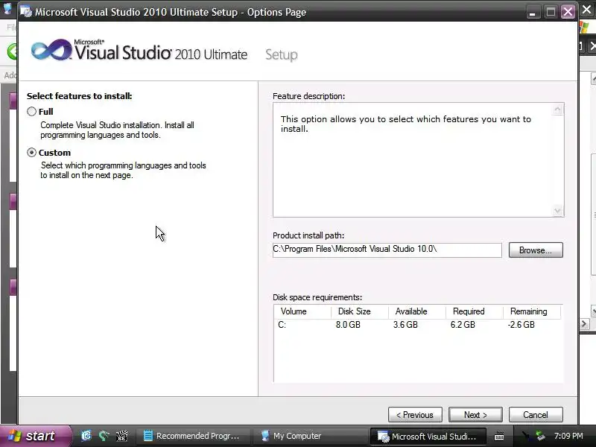Click the safely remove hardware tray icon
Image resolution: width=596 pixels, height=447 pixels.
(x=540, y=436)
